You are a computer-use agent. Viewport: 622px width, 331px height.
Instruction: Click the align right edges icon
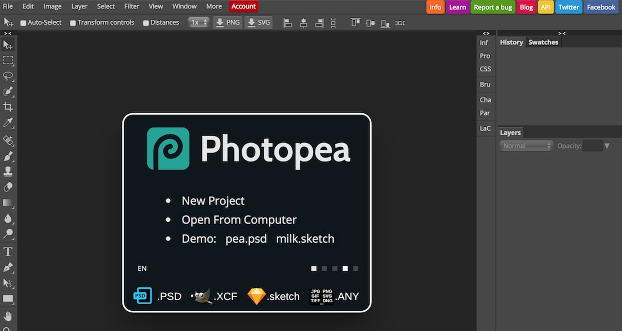point(319,23)
